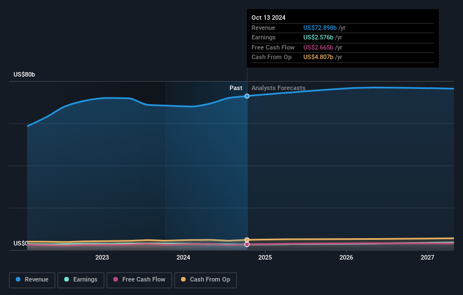Click the US$2.665b free cash flow value
The image size is (463, 295).
pos(318,47)
